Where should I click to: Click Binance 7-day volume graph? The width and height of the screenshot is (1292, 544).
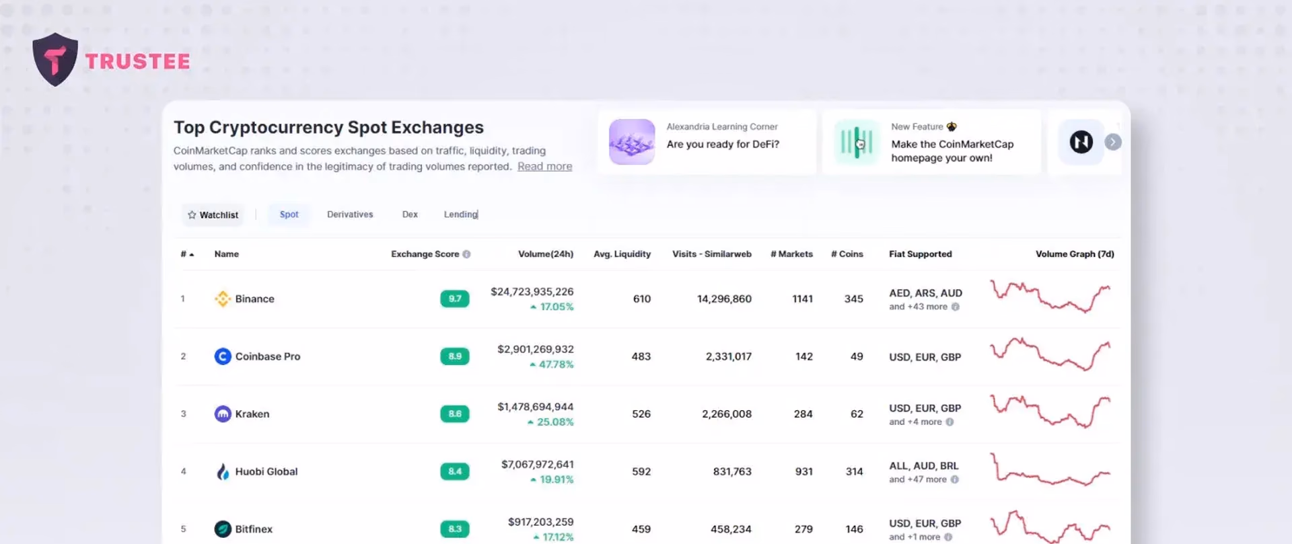coord(1050,297)
